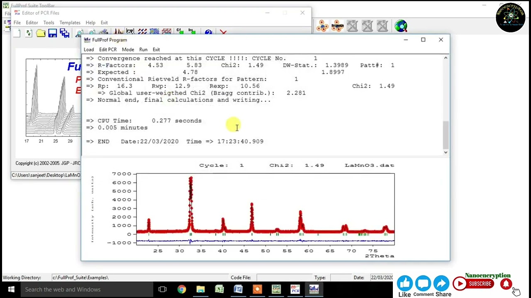Open the Edit PCR menu in FullProf Program

107,50
